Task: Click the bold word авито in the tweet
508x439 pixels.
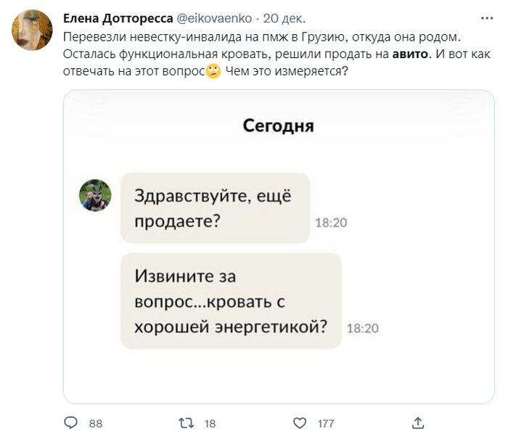Action: 410,54
